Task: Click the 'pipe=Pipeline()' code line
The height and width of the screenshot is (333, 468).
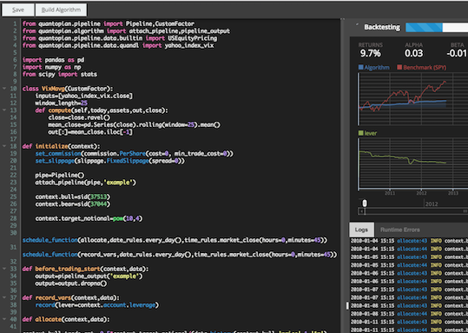Action: click(60, 175)
